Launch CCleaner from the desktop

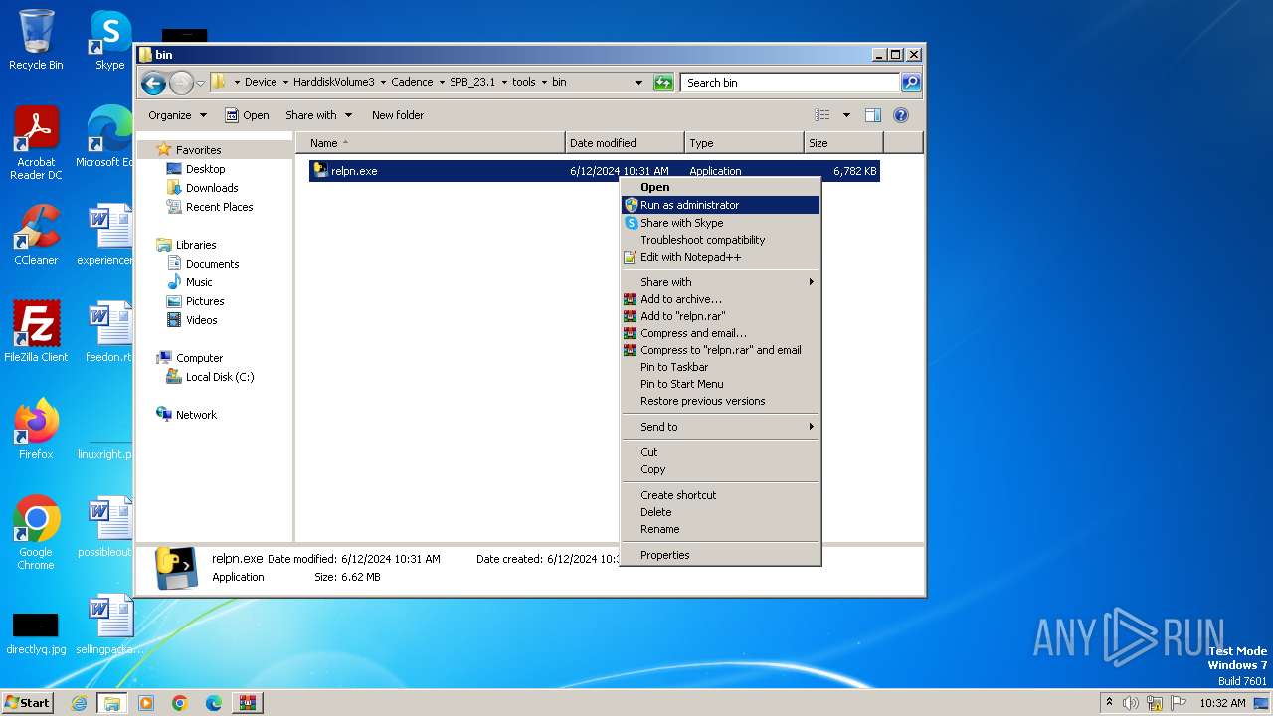point(36,235)
